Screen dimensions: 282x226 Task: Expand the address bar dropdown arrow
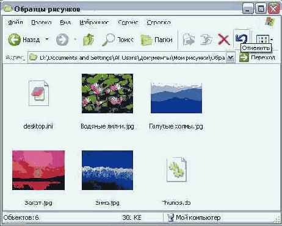(x=231, y=58)
